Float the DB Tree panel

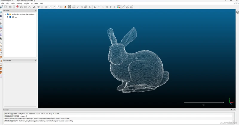coord(36,10)
